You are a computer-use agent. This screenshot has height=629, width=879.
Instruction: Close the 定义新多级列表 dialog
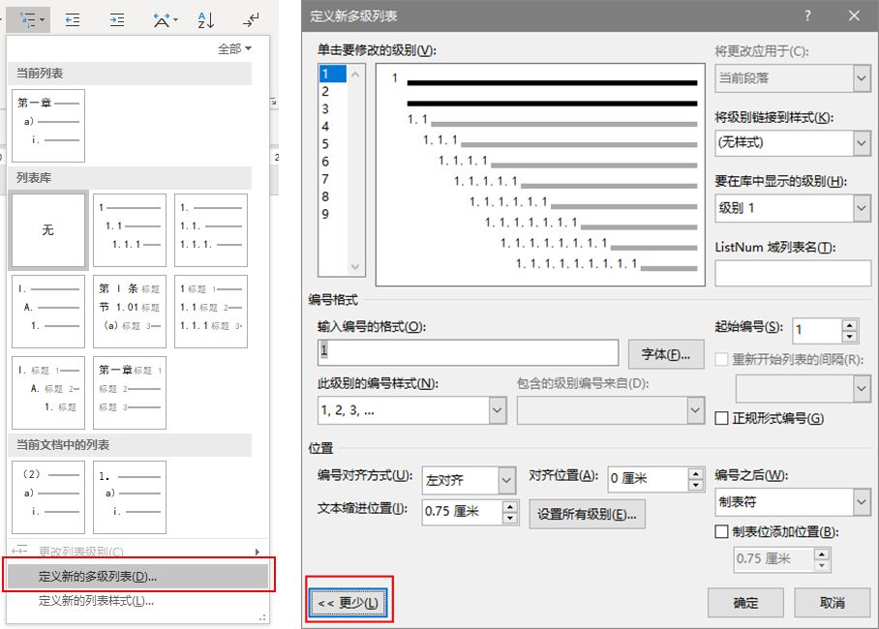click(854, 15)
